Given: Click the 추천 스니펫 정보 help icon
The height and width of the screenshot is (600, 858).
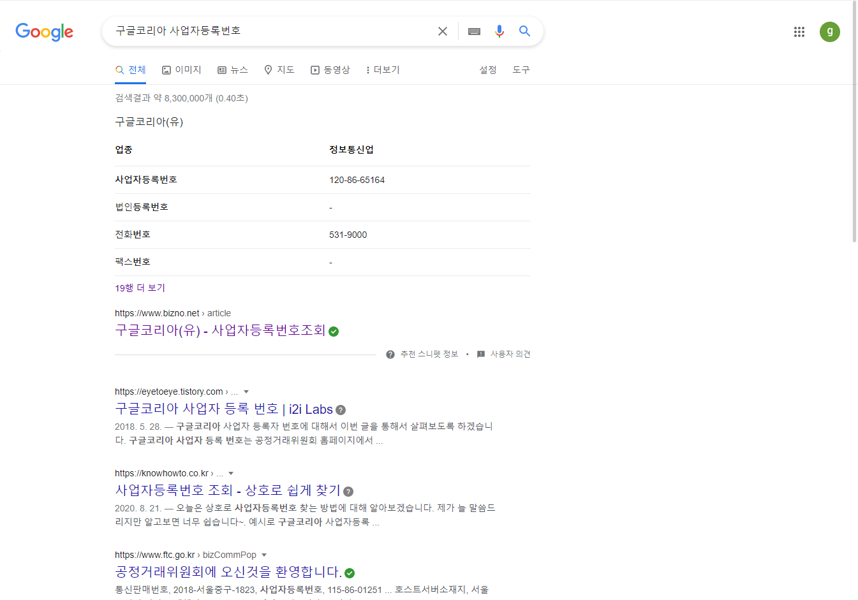Looking at the screenshot, I should [390, 355].
